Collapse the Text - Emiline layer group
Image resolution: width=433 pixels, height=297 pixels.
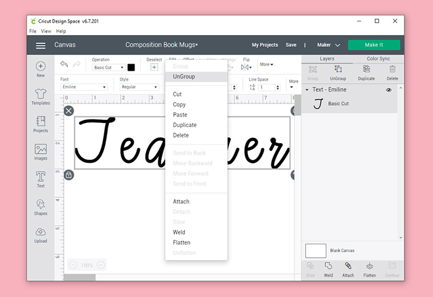(307, 90)
